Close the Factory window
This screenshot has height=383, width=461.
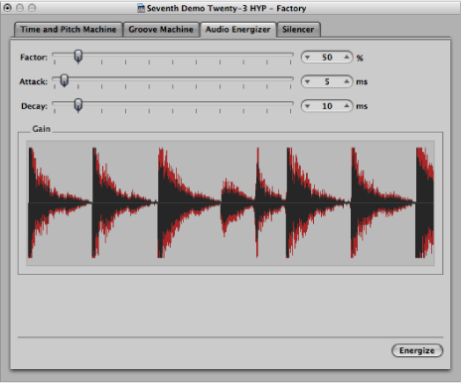pos(7,8)
